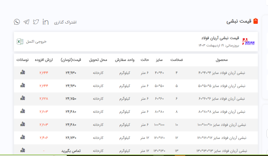This screenshot has height=156, width=268.
Task: Open product نبشی آریان فولاد سایز 40*40*4
Action: tap(222, 73)
